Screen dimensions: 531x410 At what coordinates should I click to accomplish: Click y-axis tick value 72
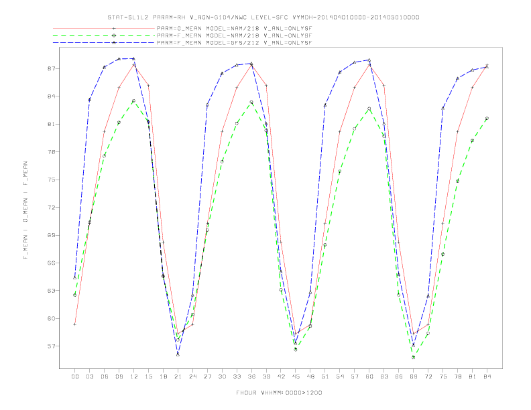(x=51, y=208)
